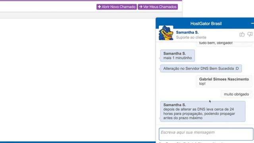
Task: Click the arrow icon on Ver Meus Chamados
Action: (140, 7)
